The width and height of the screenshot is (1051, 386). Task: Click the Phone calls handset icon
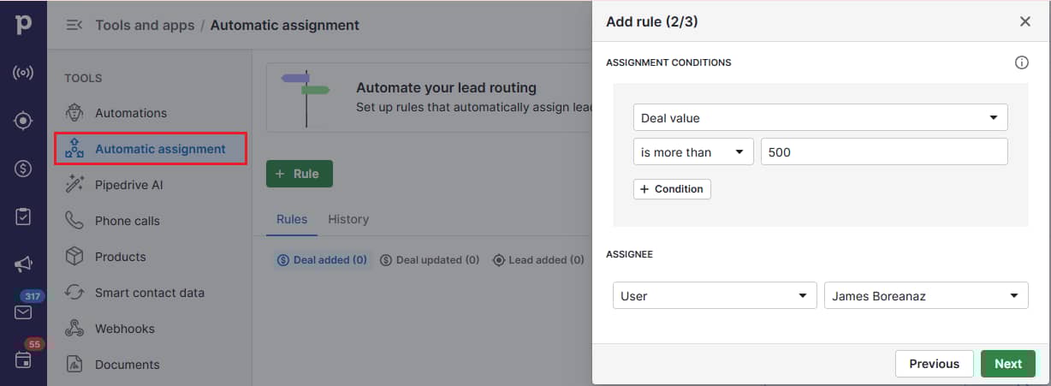pos(74,221)
